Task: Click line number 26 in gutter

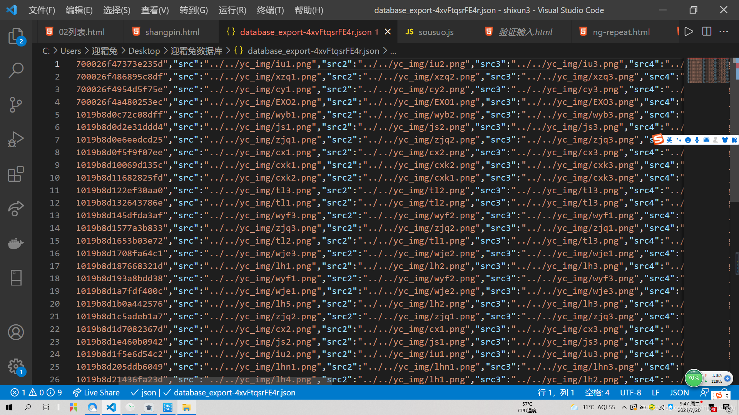Action: (55, 379)
